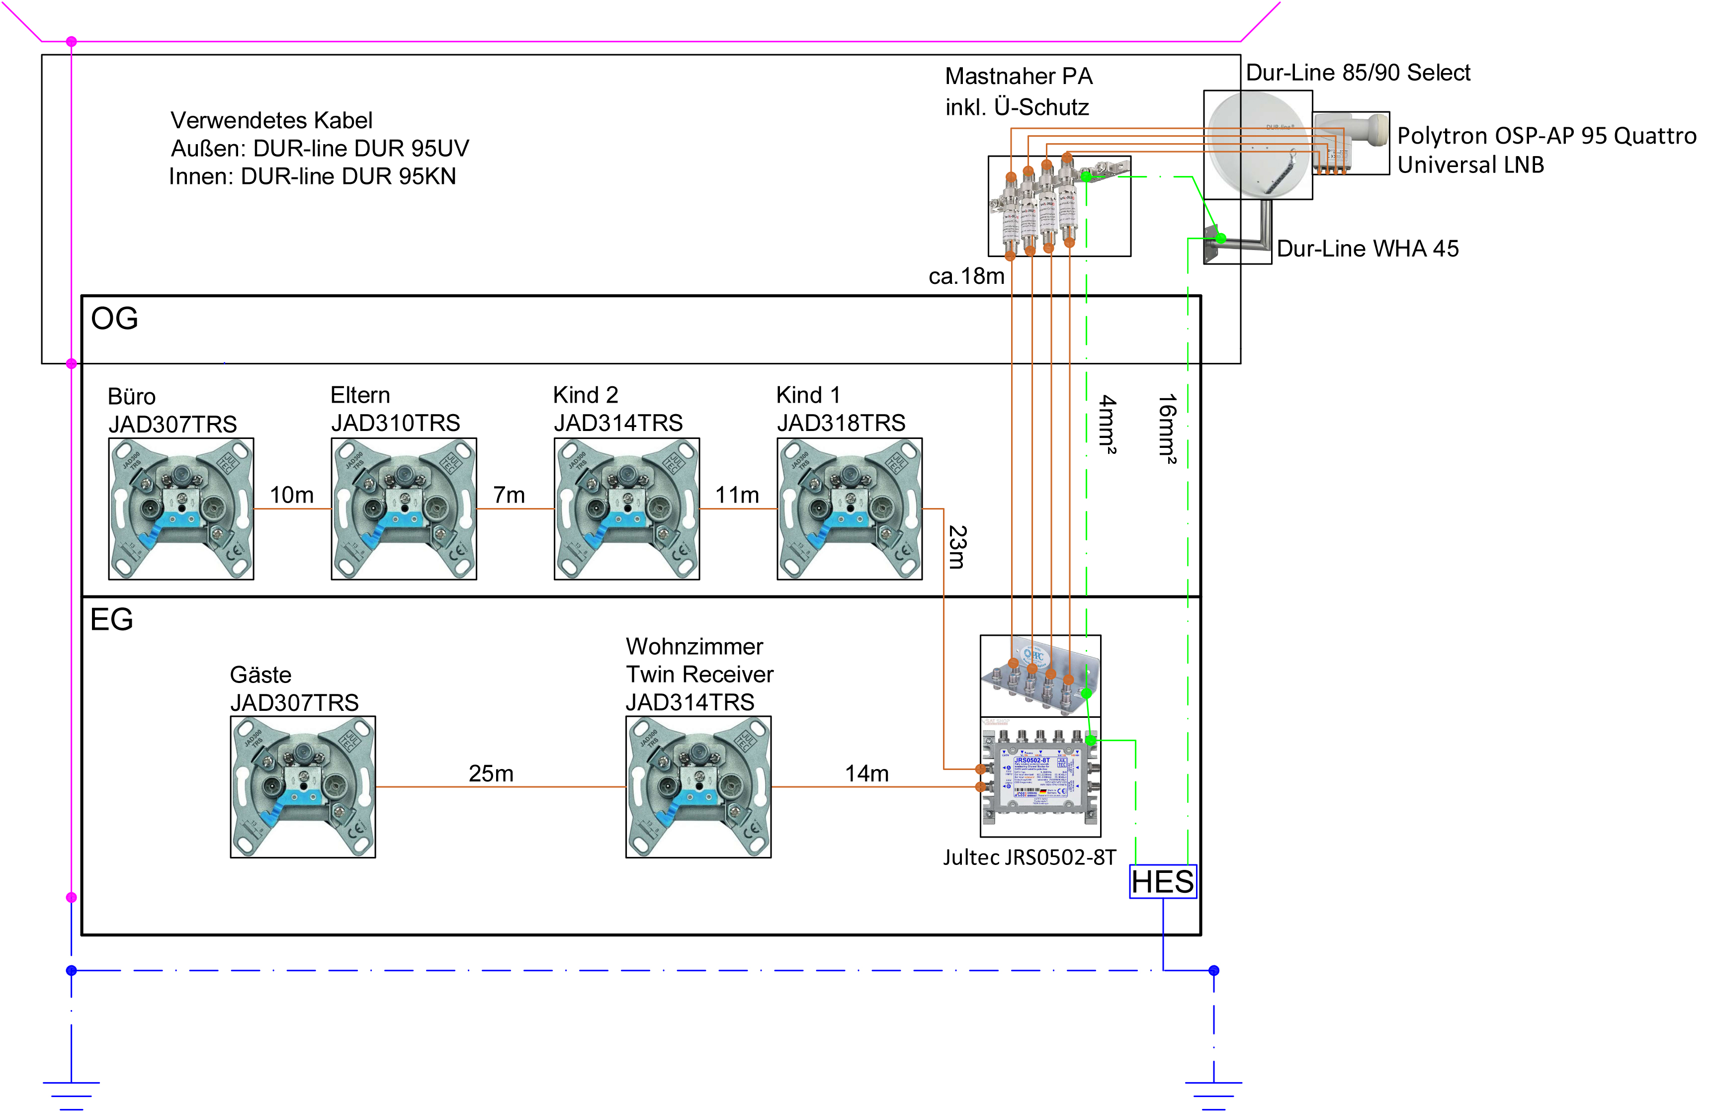Click the 25m cable length label

[x=491, y=773]
